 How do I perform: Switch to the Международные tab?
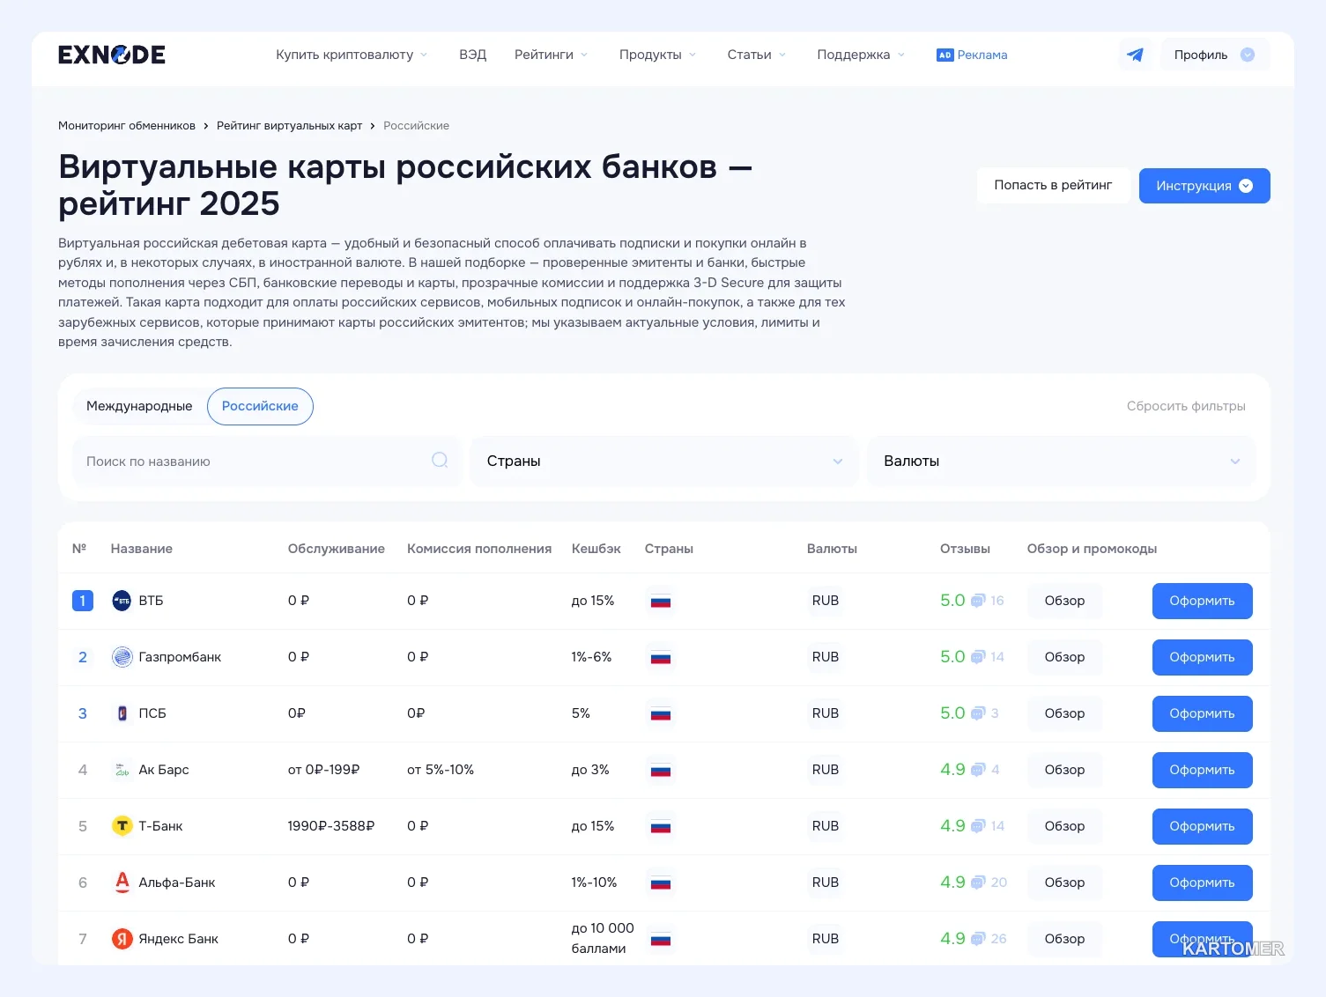point(139,406)
